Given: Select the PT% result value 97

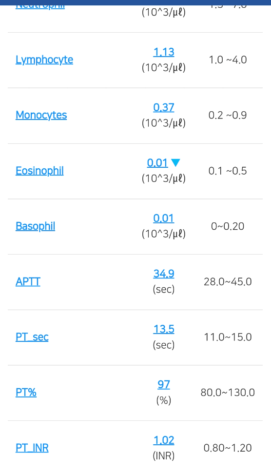Looking at the screenshot, I should [x=164, y=385].
